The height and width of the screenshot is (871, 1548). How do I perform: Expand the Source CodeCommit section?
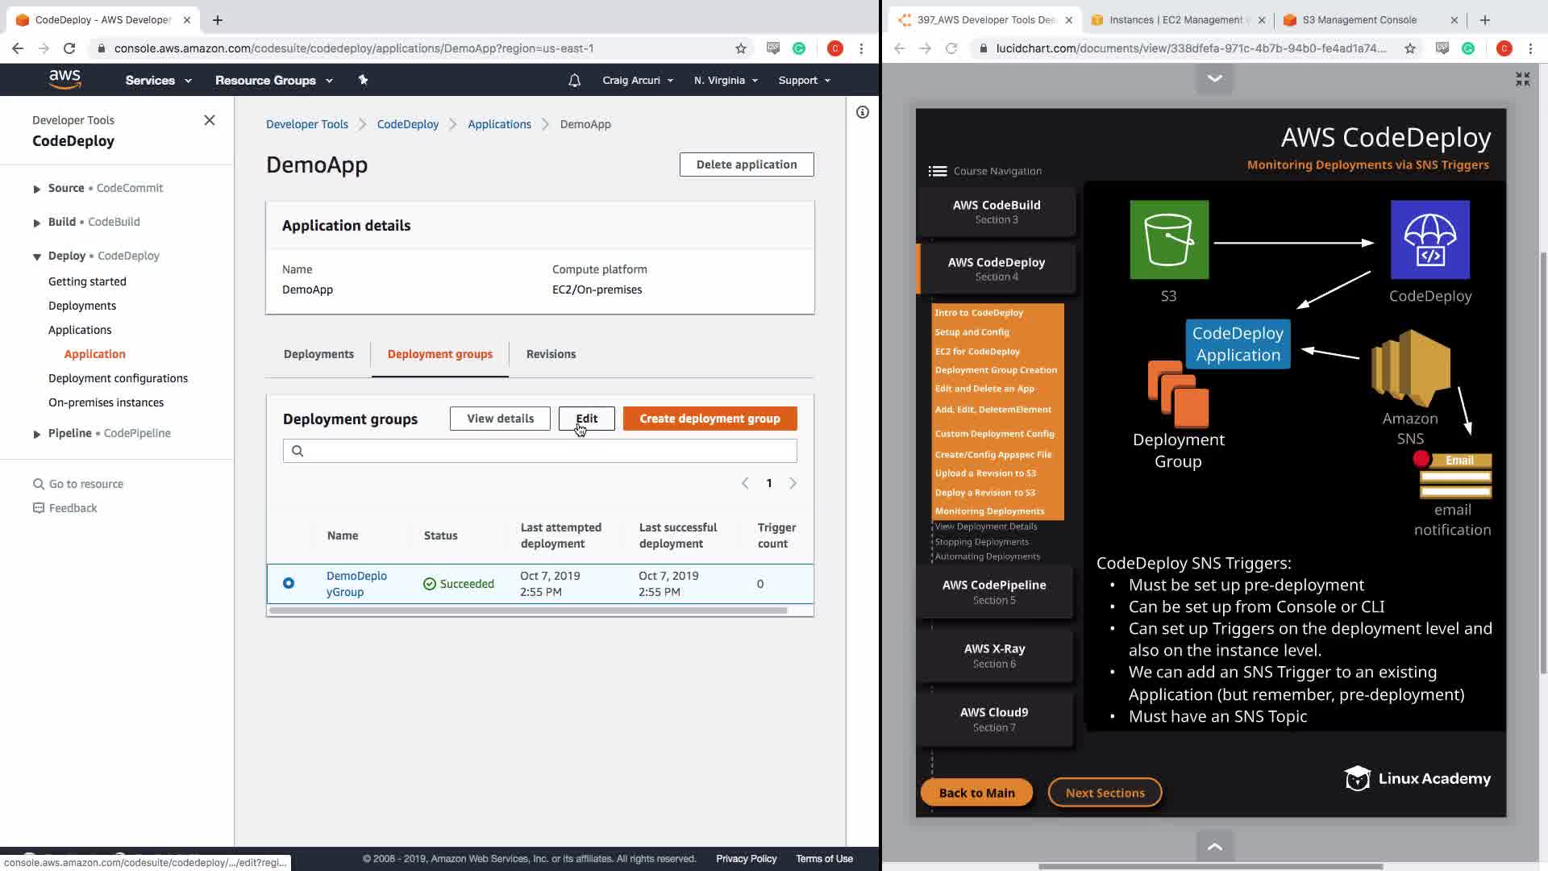[x=36, y=189]
